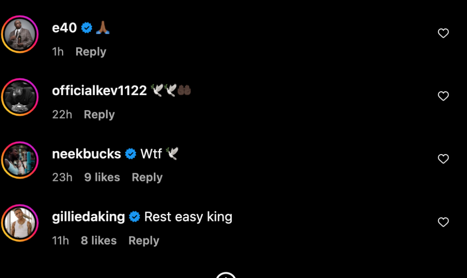View gilliedaking's profile avatar story
The image size is (467, 278).
(x=20, y=223)
